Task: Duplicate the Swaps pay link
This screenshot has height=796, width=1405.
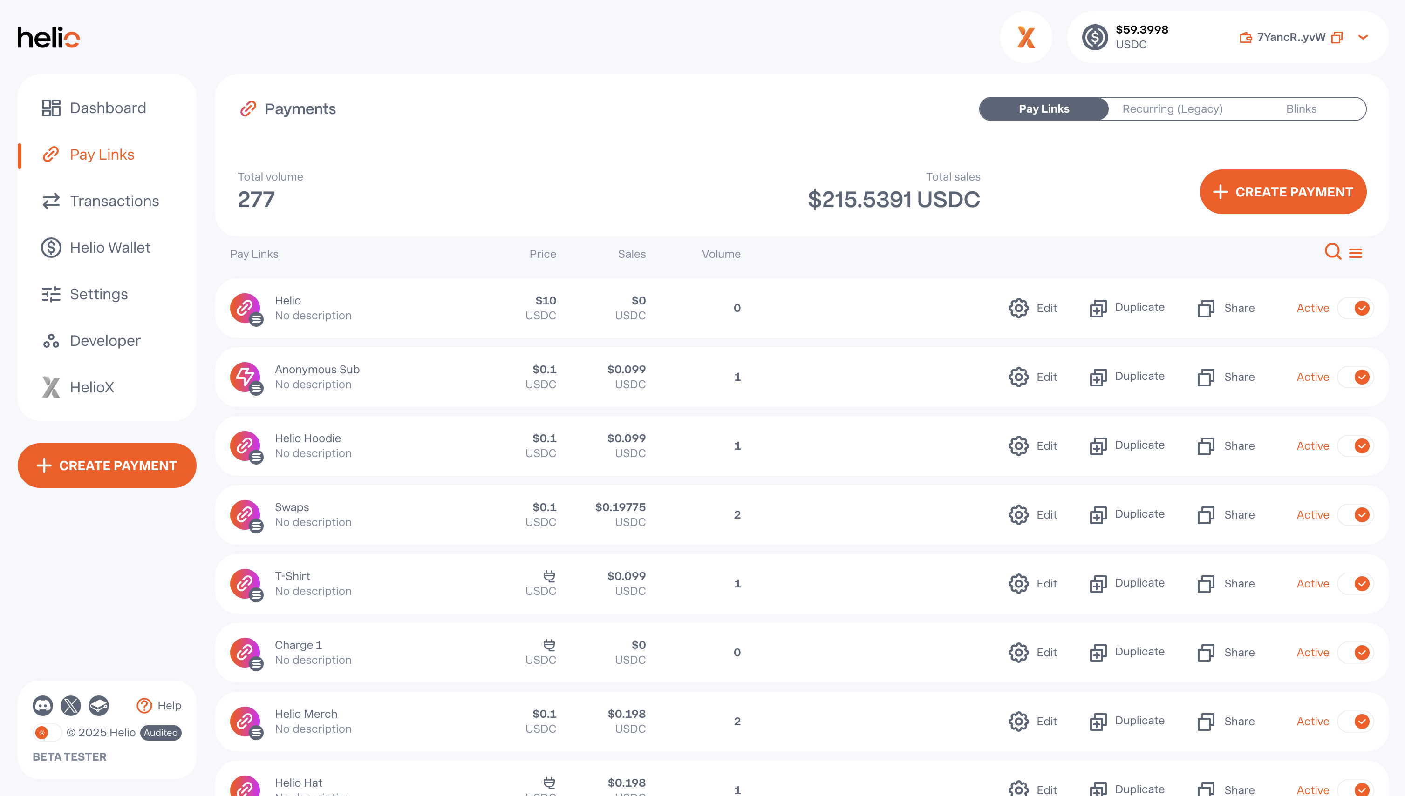Action: coord(1126,514)
